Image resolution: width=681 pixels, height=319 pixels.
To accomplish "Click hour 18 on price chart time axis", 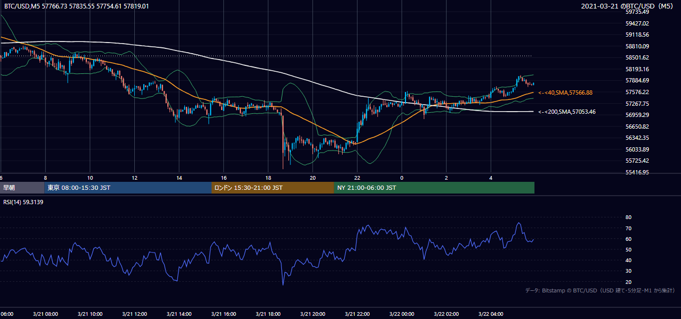I will tap(268, 178).
